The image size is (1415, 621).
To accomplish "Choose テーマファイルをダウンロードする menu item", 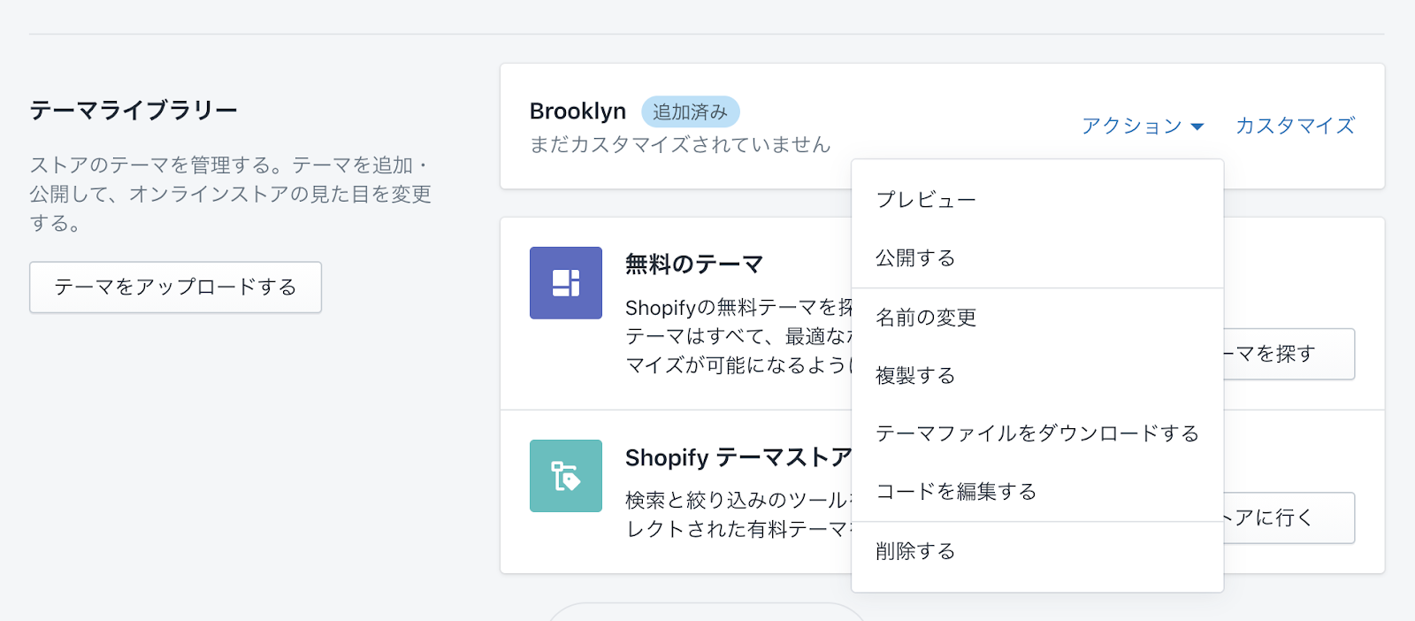I will (x=1036, y=433).
